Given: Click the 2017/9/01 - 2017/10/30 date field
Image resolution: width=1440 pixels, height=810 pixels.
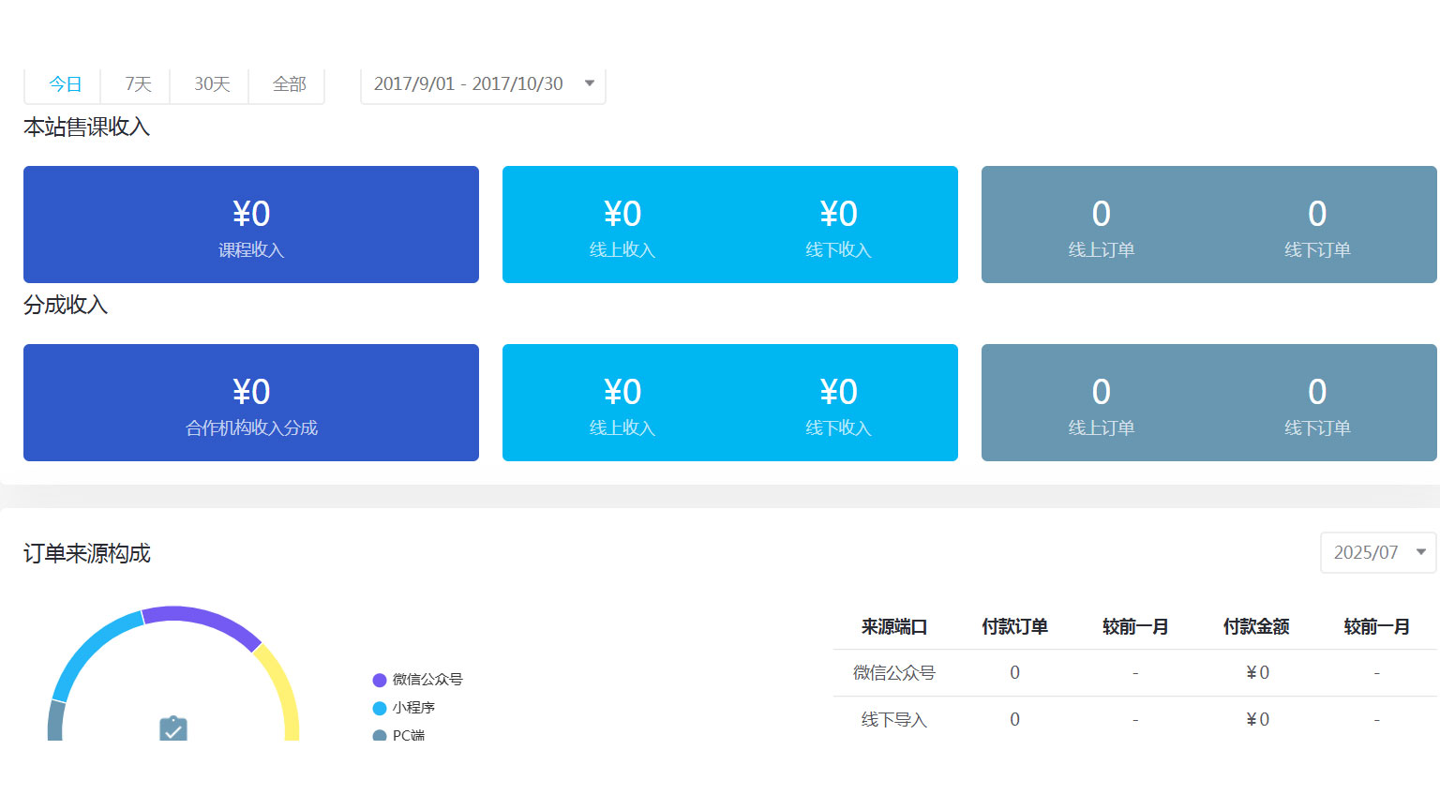Looking at the screenshot, I should tap(468, 83).
